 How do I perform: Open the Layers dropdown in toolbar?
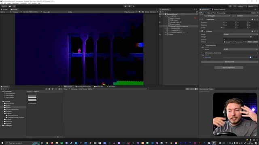[x=242, y=6]
